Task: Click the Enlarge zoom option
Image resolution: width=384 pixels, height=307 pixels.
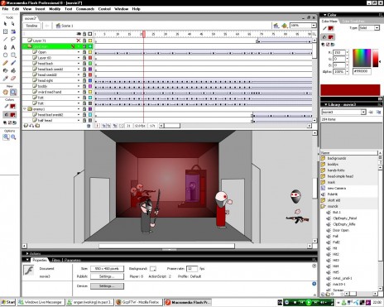Action: coord(6,137)
